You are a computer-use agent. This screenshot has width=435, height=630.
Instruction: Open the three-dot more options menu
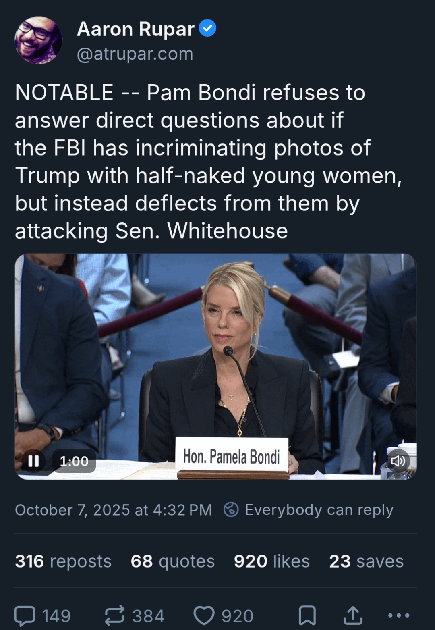(399, 615)
